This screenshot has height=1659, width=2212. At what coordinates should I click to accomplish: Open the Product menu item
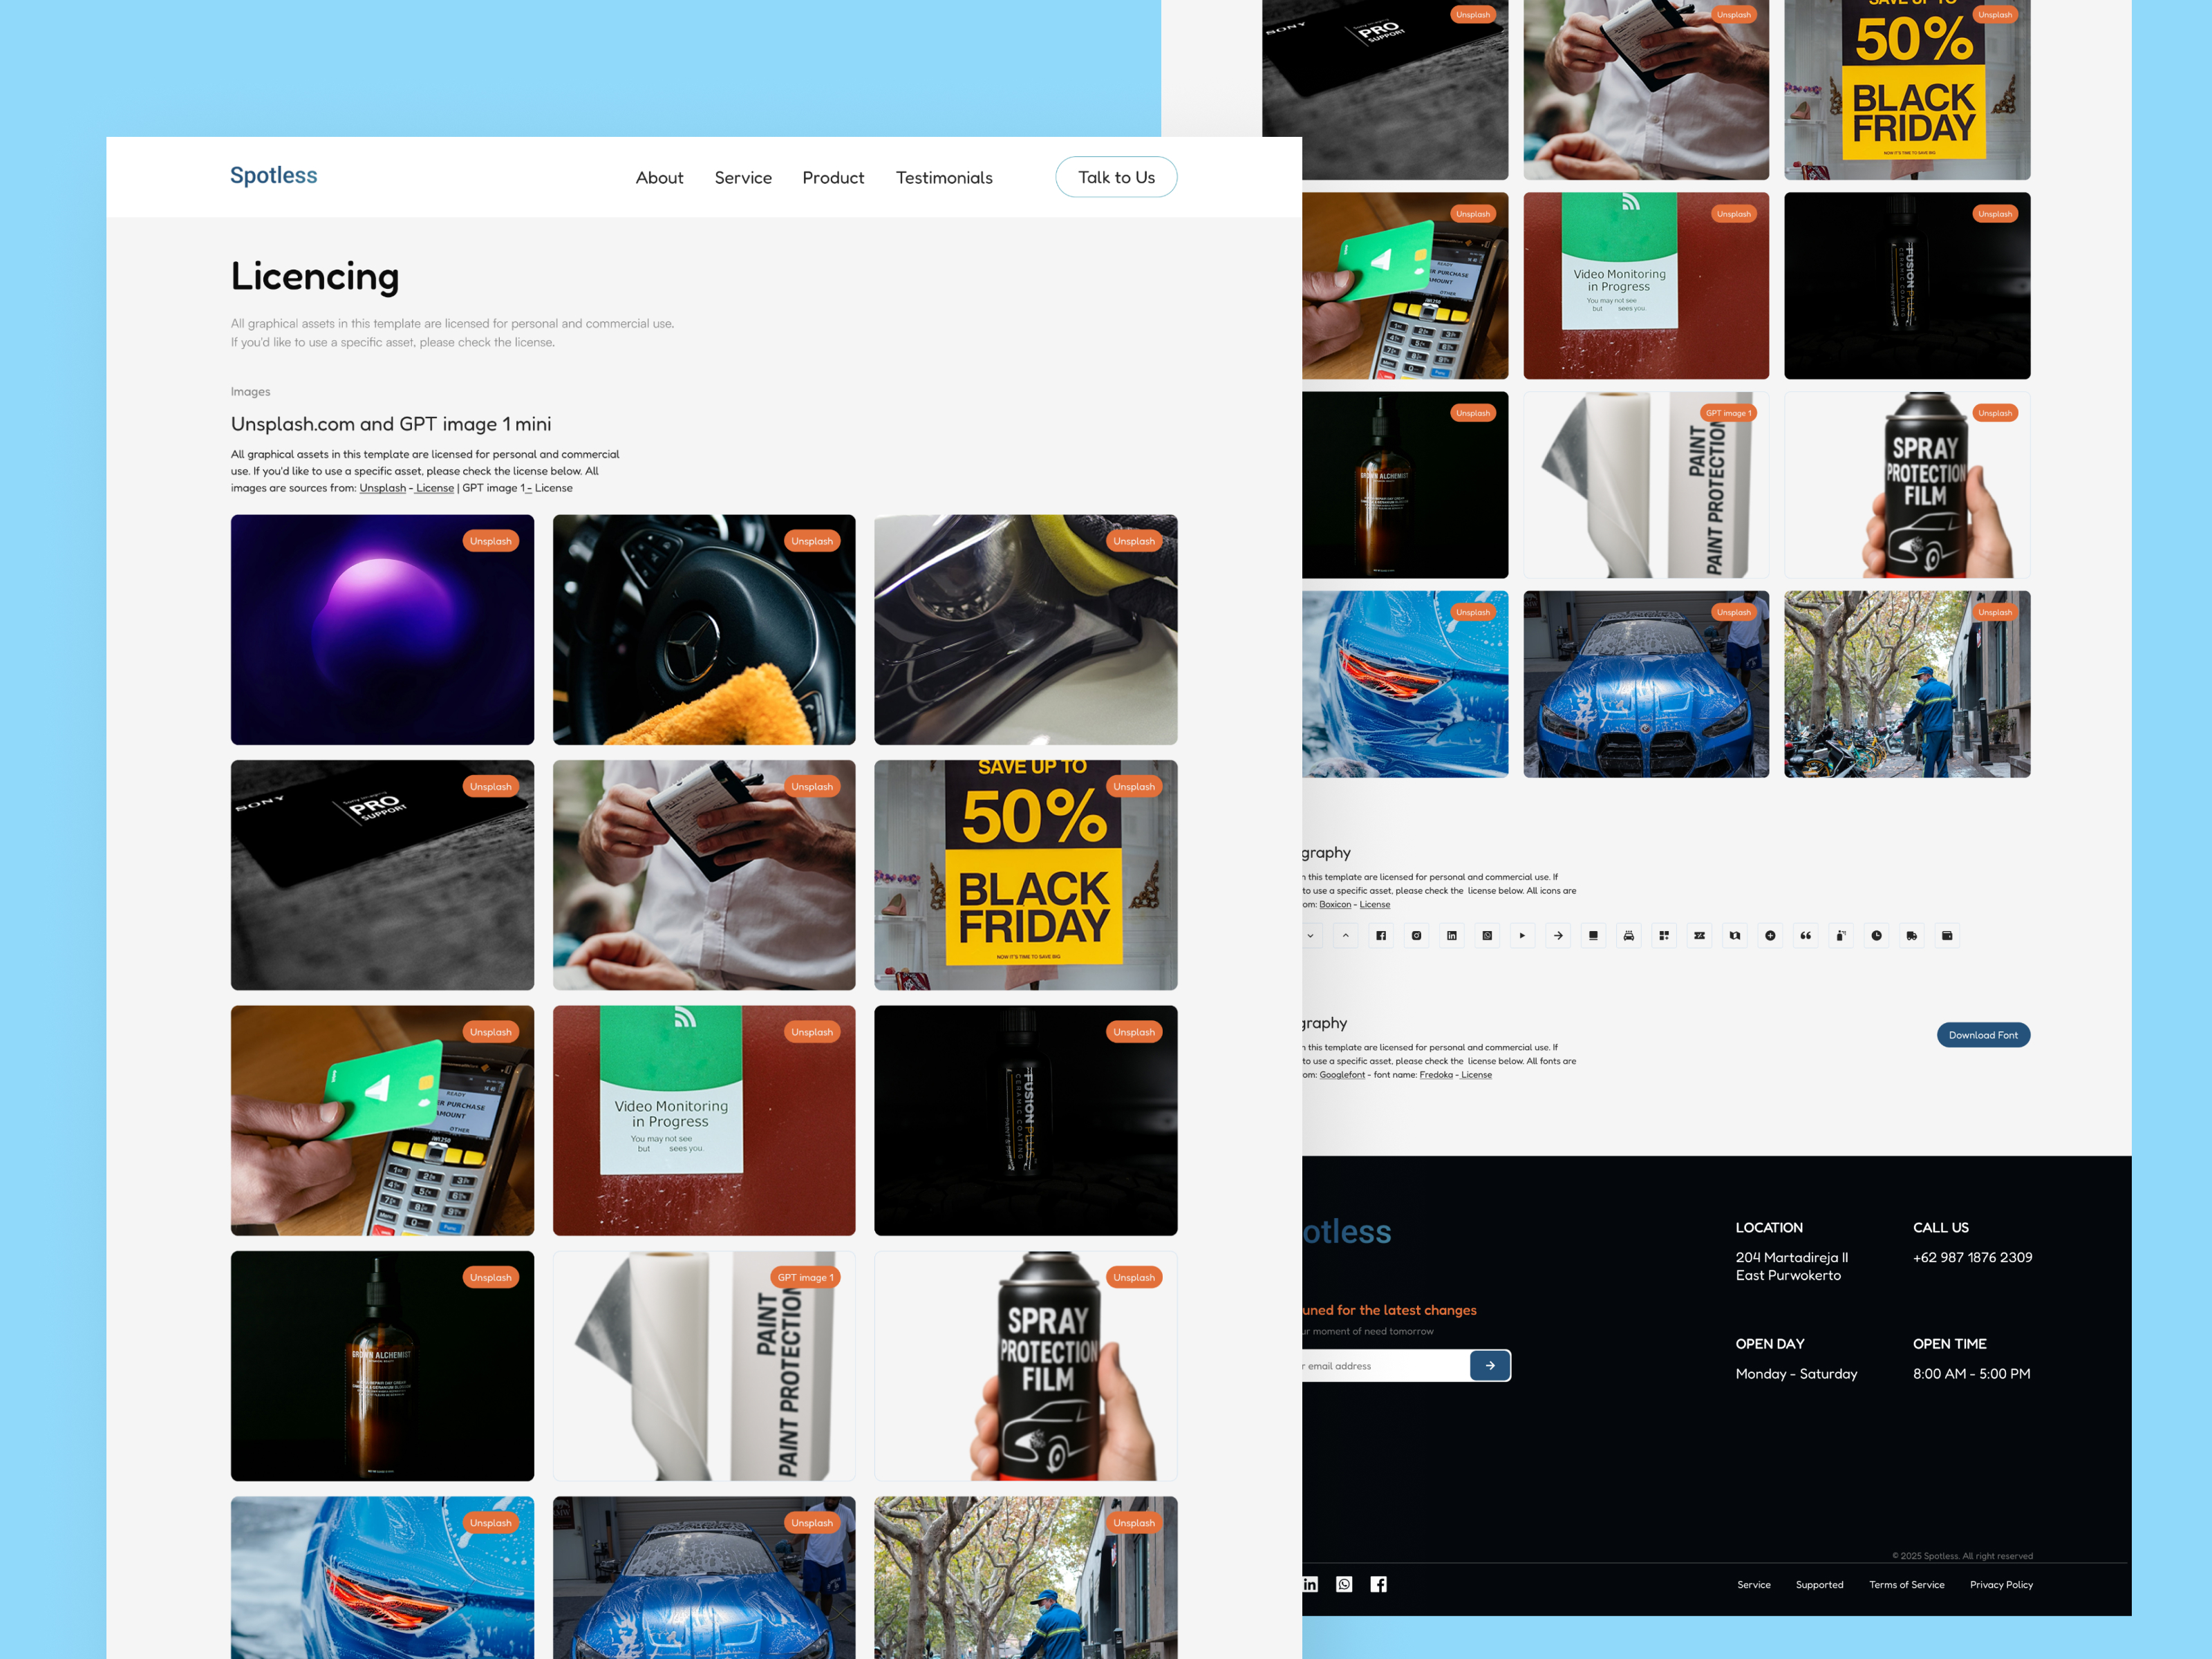833,177
